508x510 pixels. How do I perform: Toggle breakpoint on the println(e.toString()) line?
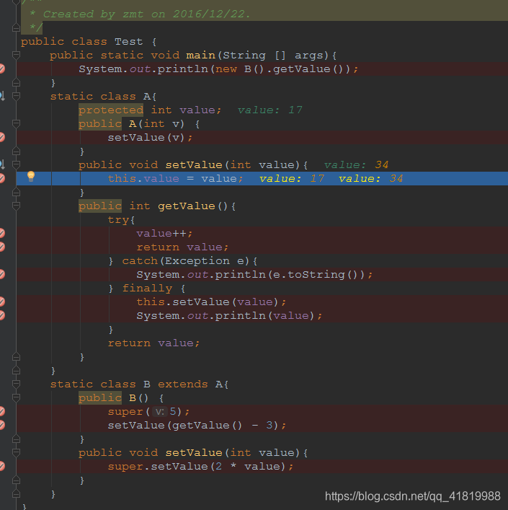1,274
